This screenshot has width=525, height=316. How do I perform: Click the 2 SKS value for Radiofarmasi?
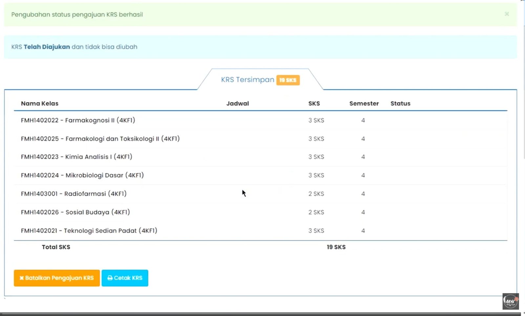coord(316,194)
